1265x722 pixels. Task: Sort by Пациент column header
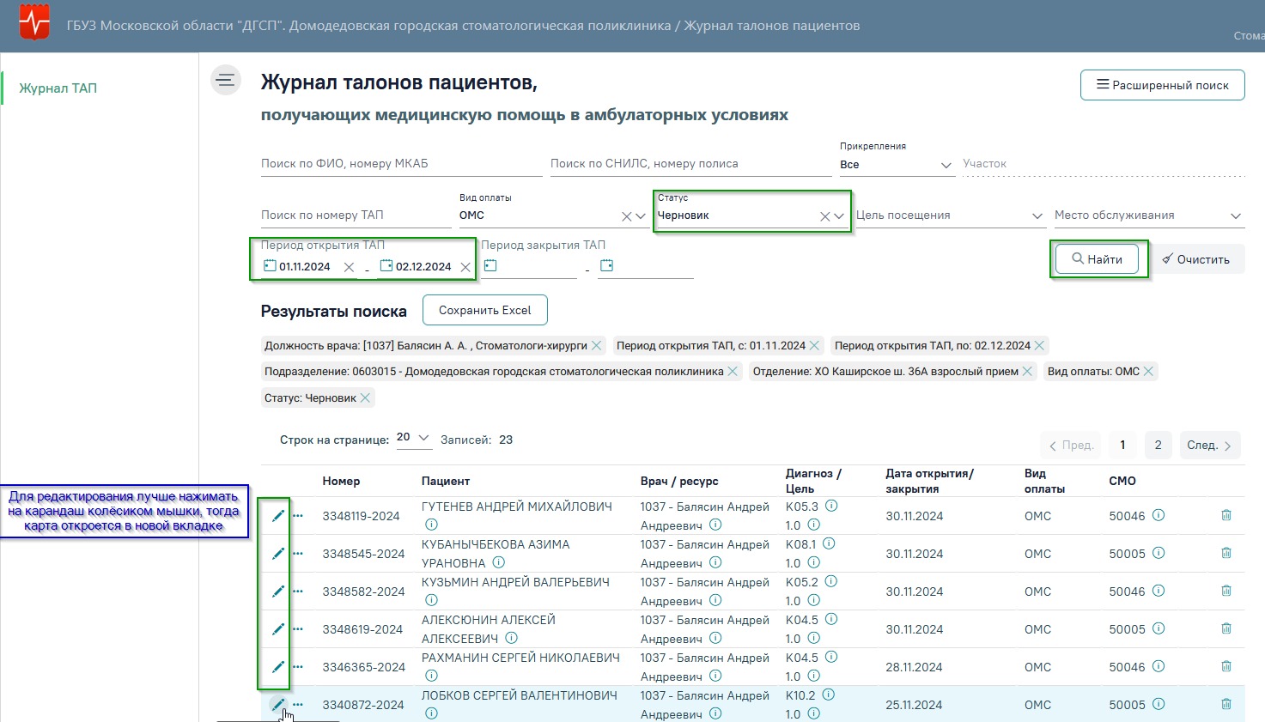coord(446,481)
